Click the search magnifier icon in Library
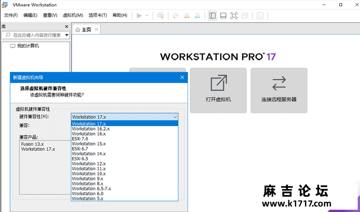360x212 pixels. click(8, 35)
